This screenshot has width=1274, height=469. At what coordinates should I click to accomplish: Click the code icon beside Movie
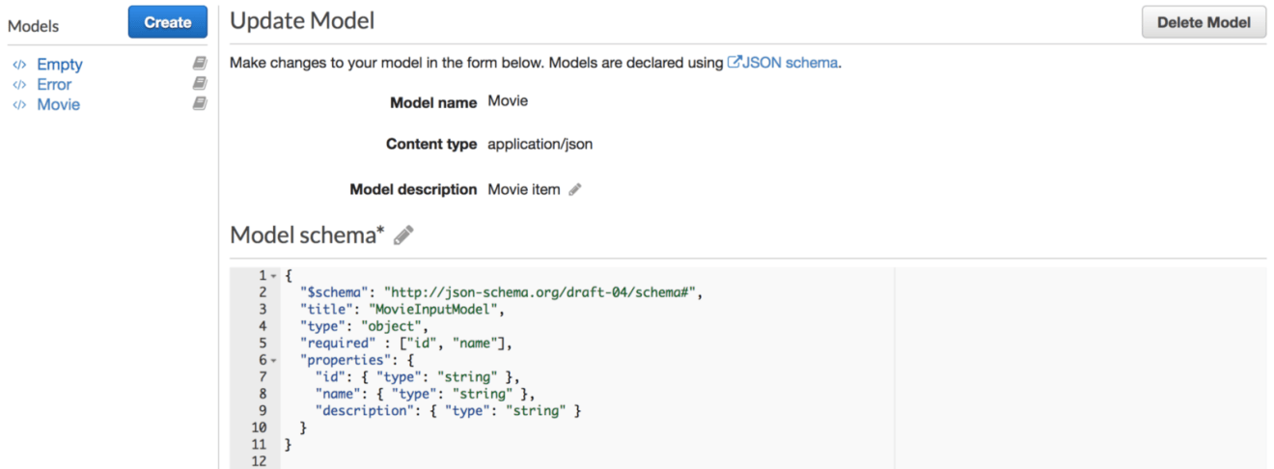click(x=19, y=105)
